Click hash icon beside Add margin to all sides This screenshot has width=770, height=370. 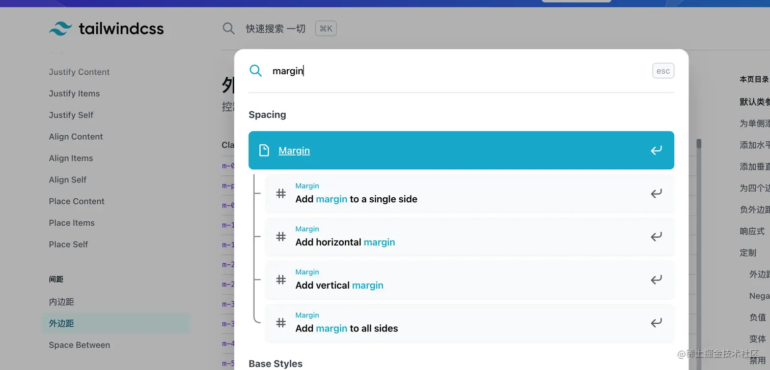pos(281,323)
